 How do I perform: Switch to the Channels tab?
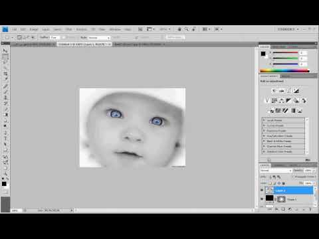coord(278,165)
